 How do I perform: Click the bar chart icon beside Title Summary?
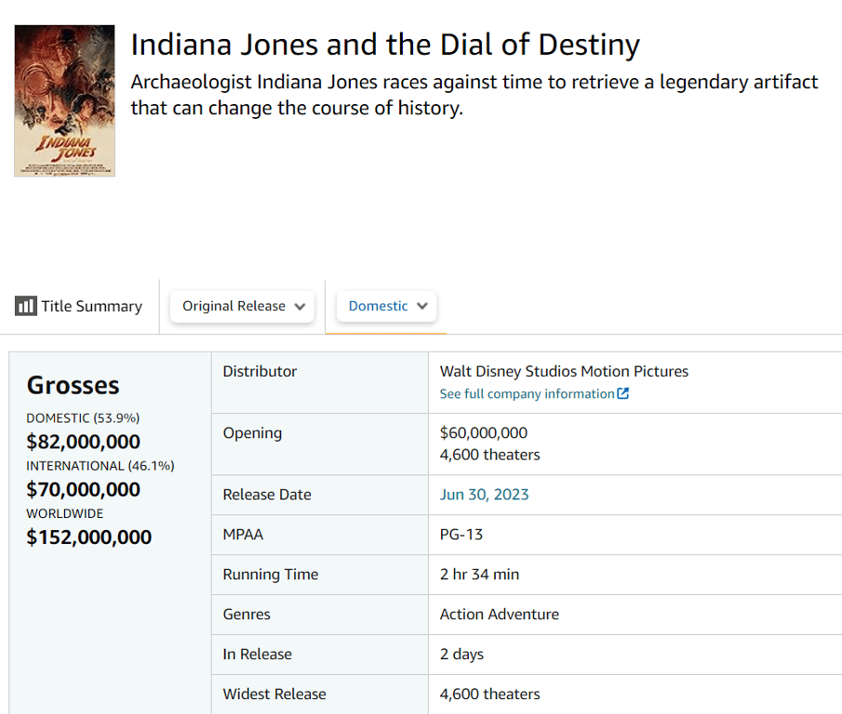(26, 306)
